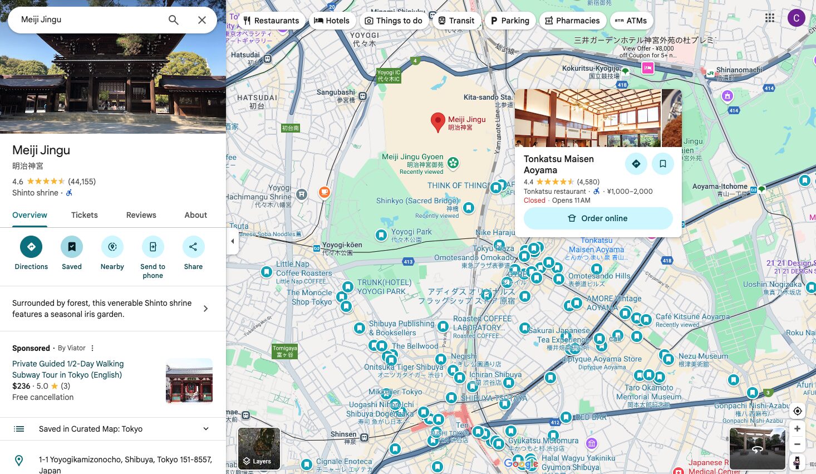Image resolution: width=816 pixels, height=474 pixels.
Task: Click the wheelchair accessible icon
Action: [70, 193]
